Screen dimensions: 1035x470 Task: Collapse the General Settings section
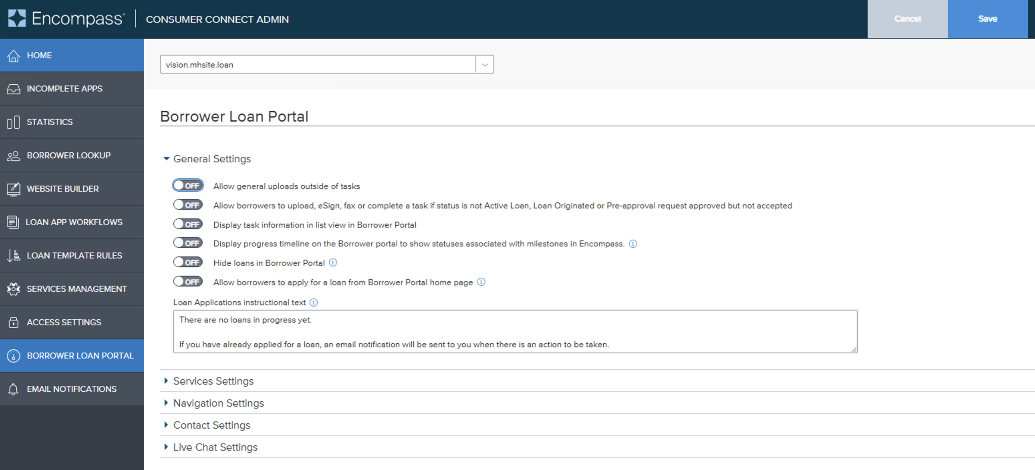coord(212,159)
